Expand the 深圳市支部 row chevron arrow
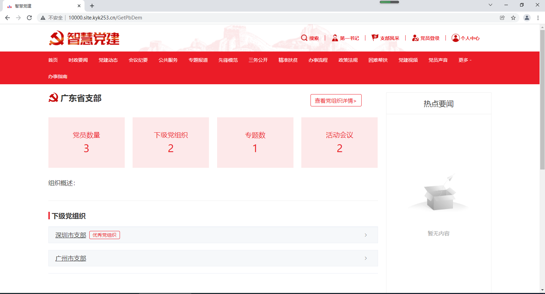Image resolution: width=545 pixels, height=294 pixels. 366,235
